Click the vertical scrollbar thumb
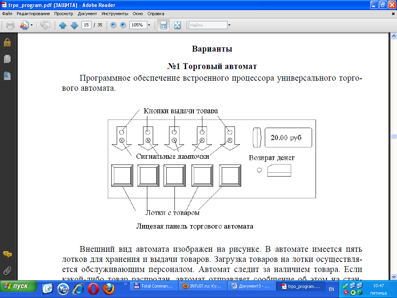The height and width of the screenshot is (298, 397). (x=394, y=136)
